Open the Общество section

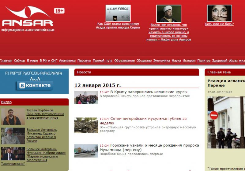tap(144, 61)
